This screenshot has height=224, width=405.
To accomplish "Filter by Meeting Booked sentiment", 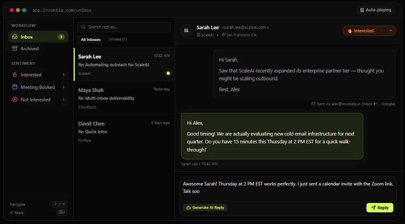I will point(38,87).
